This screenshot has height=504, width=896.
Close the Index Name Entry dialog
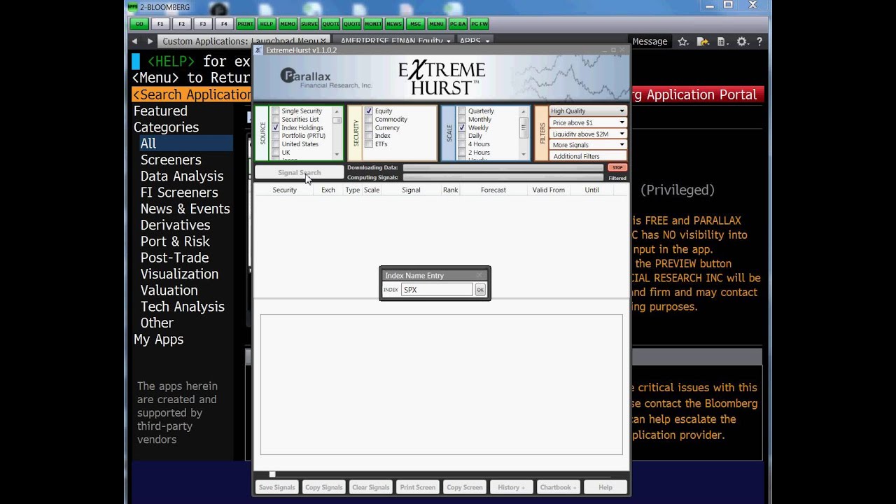(x=479, y=275)
